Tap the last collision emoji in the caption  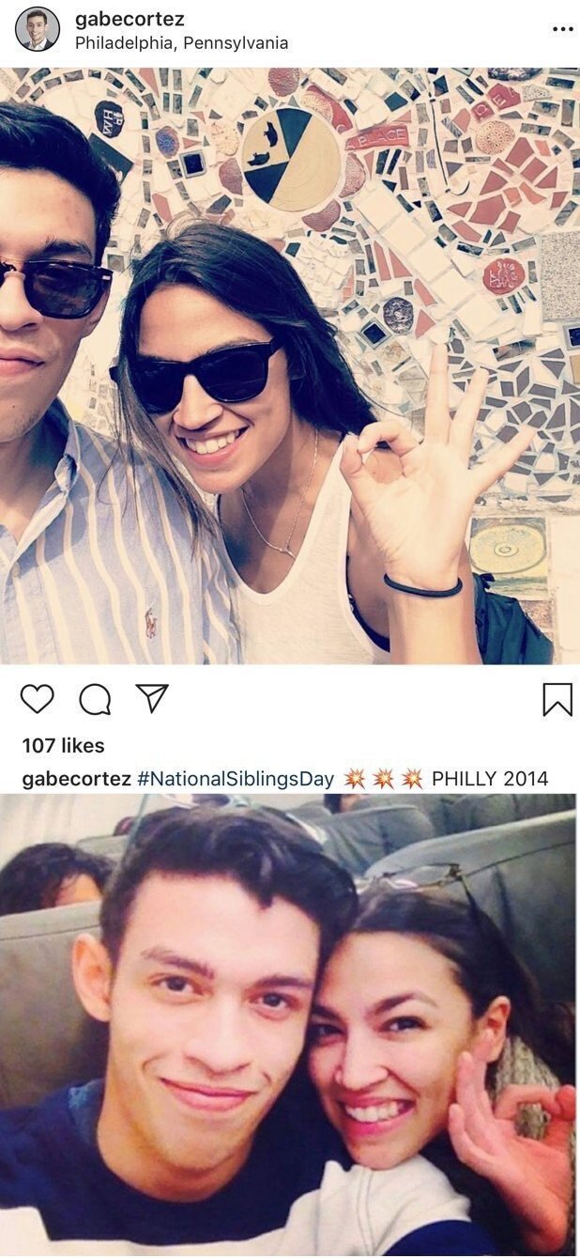(x=412, y=779)
